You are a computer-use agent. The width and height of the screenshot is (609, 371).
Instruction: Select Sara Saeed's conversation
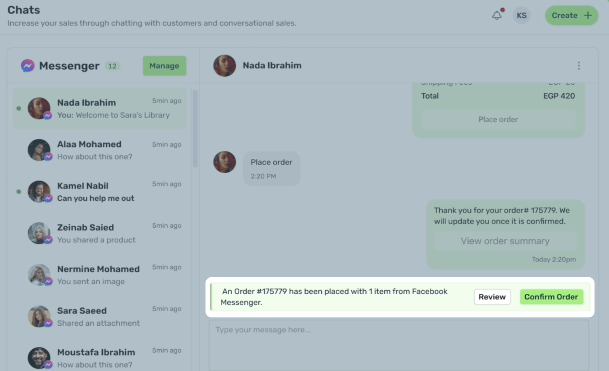(100, 317)
